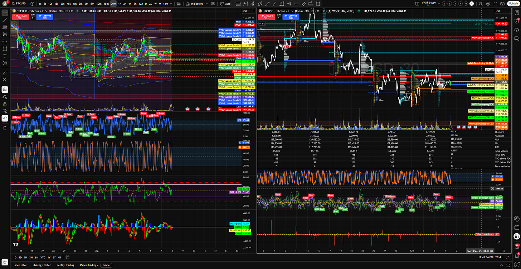Viewport: 521px width, 269px height.
Task: Click the right chart 11 collapse indicators toggle
Action: tap(262, 24)
